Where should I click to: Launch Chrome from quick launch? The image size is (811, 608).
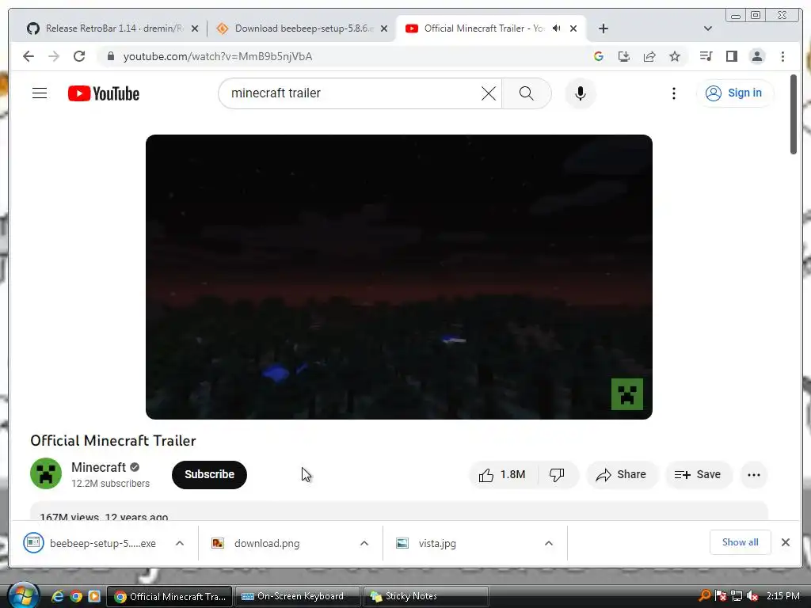pyautogui.click(x=76, y=596)
